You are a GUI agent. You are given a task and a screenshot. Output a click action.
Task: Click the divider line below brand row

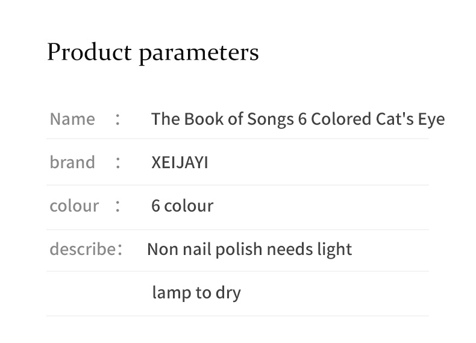tap(237, 184)
